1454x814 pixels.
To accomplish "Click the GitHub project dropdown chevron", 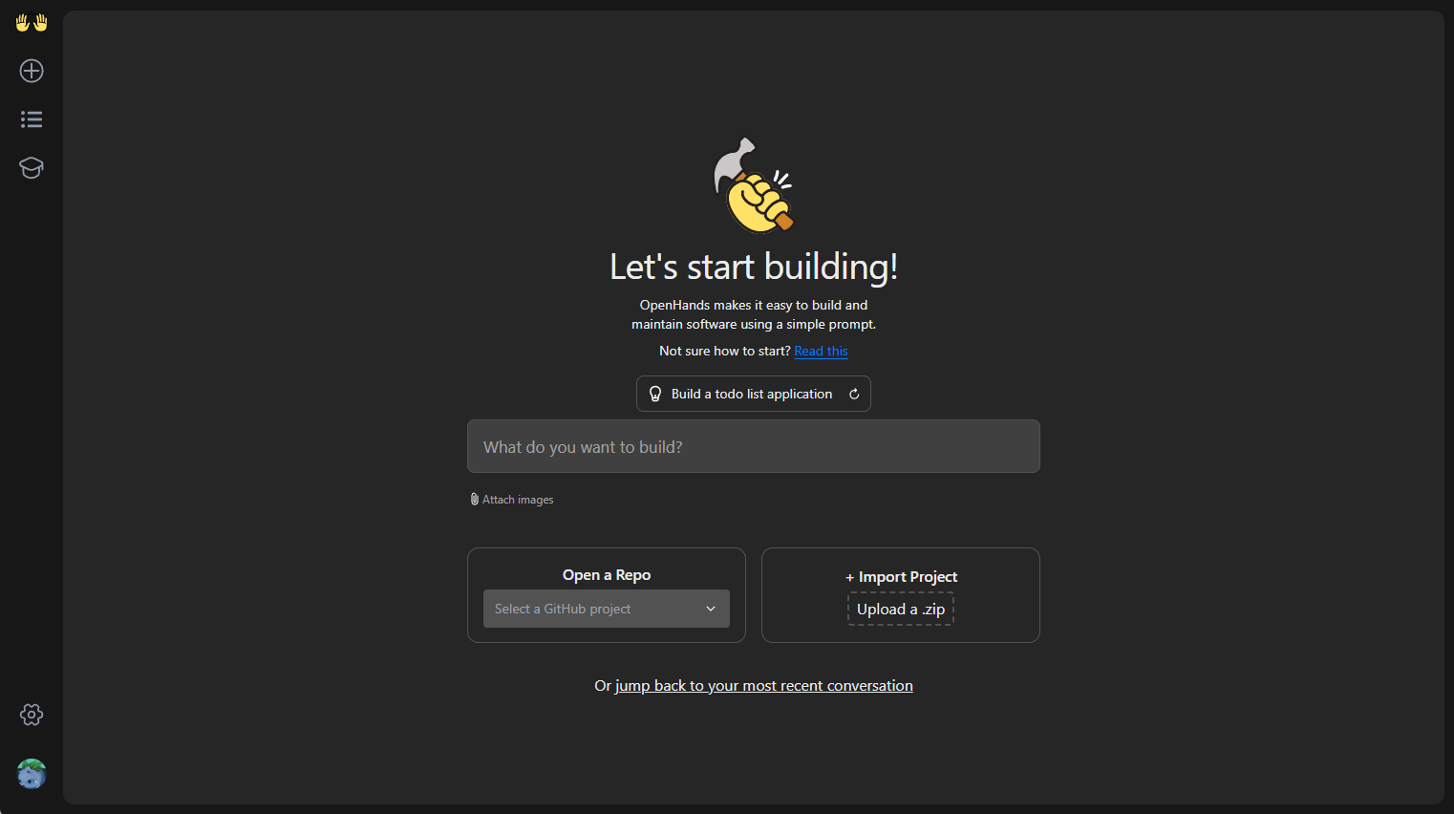I will (711, 609).
